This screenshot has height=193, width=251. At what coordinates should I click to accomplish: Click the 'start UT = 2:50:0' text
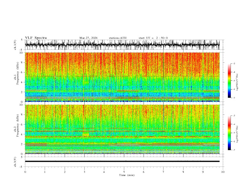click(x=153, y=38)
